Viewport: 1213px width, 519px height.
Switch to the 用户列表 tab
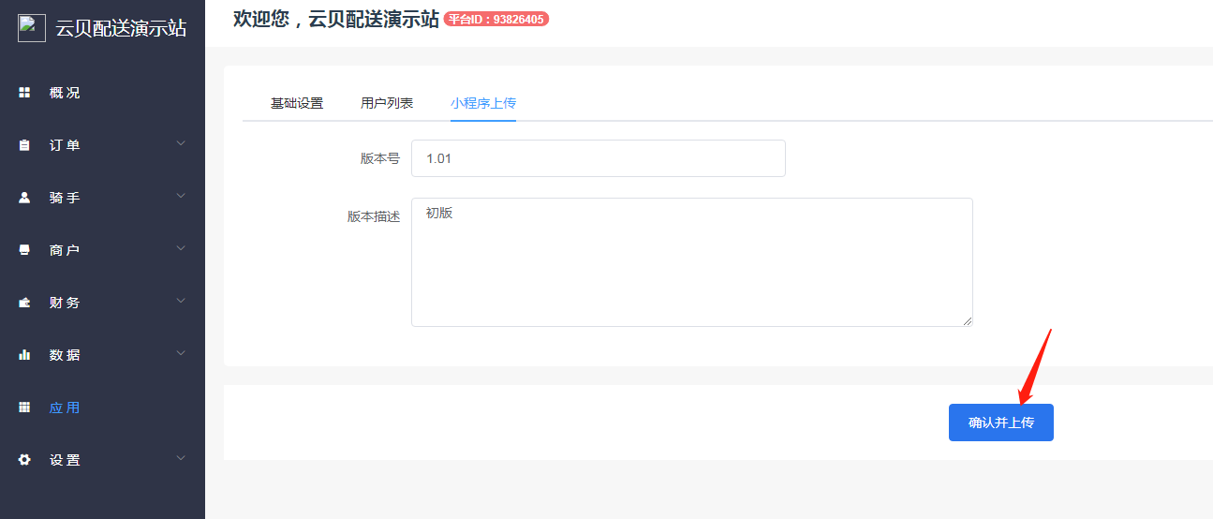pyautogui.click(x=387, y=103)
